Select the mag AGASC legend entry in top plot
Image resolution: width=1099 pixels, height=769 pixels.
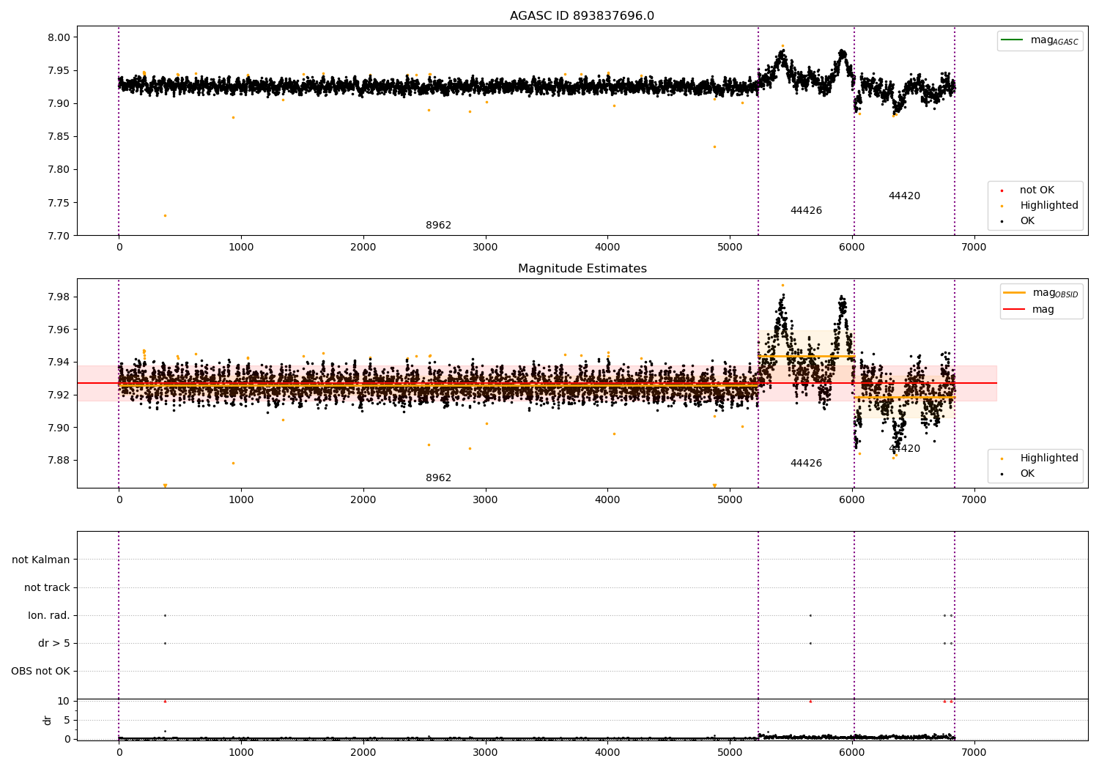tap(1040, 40)
